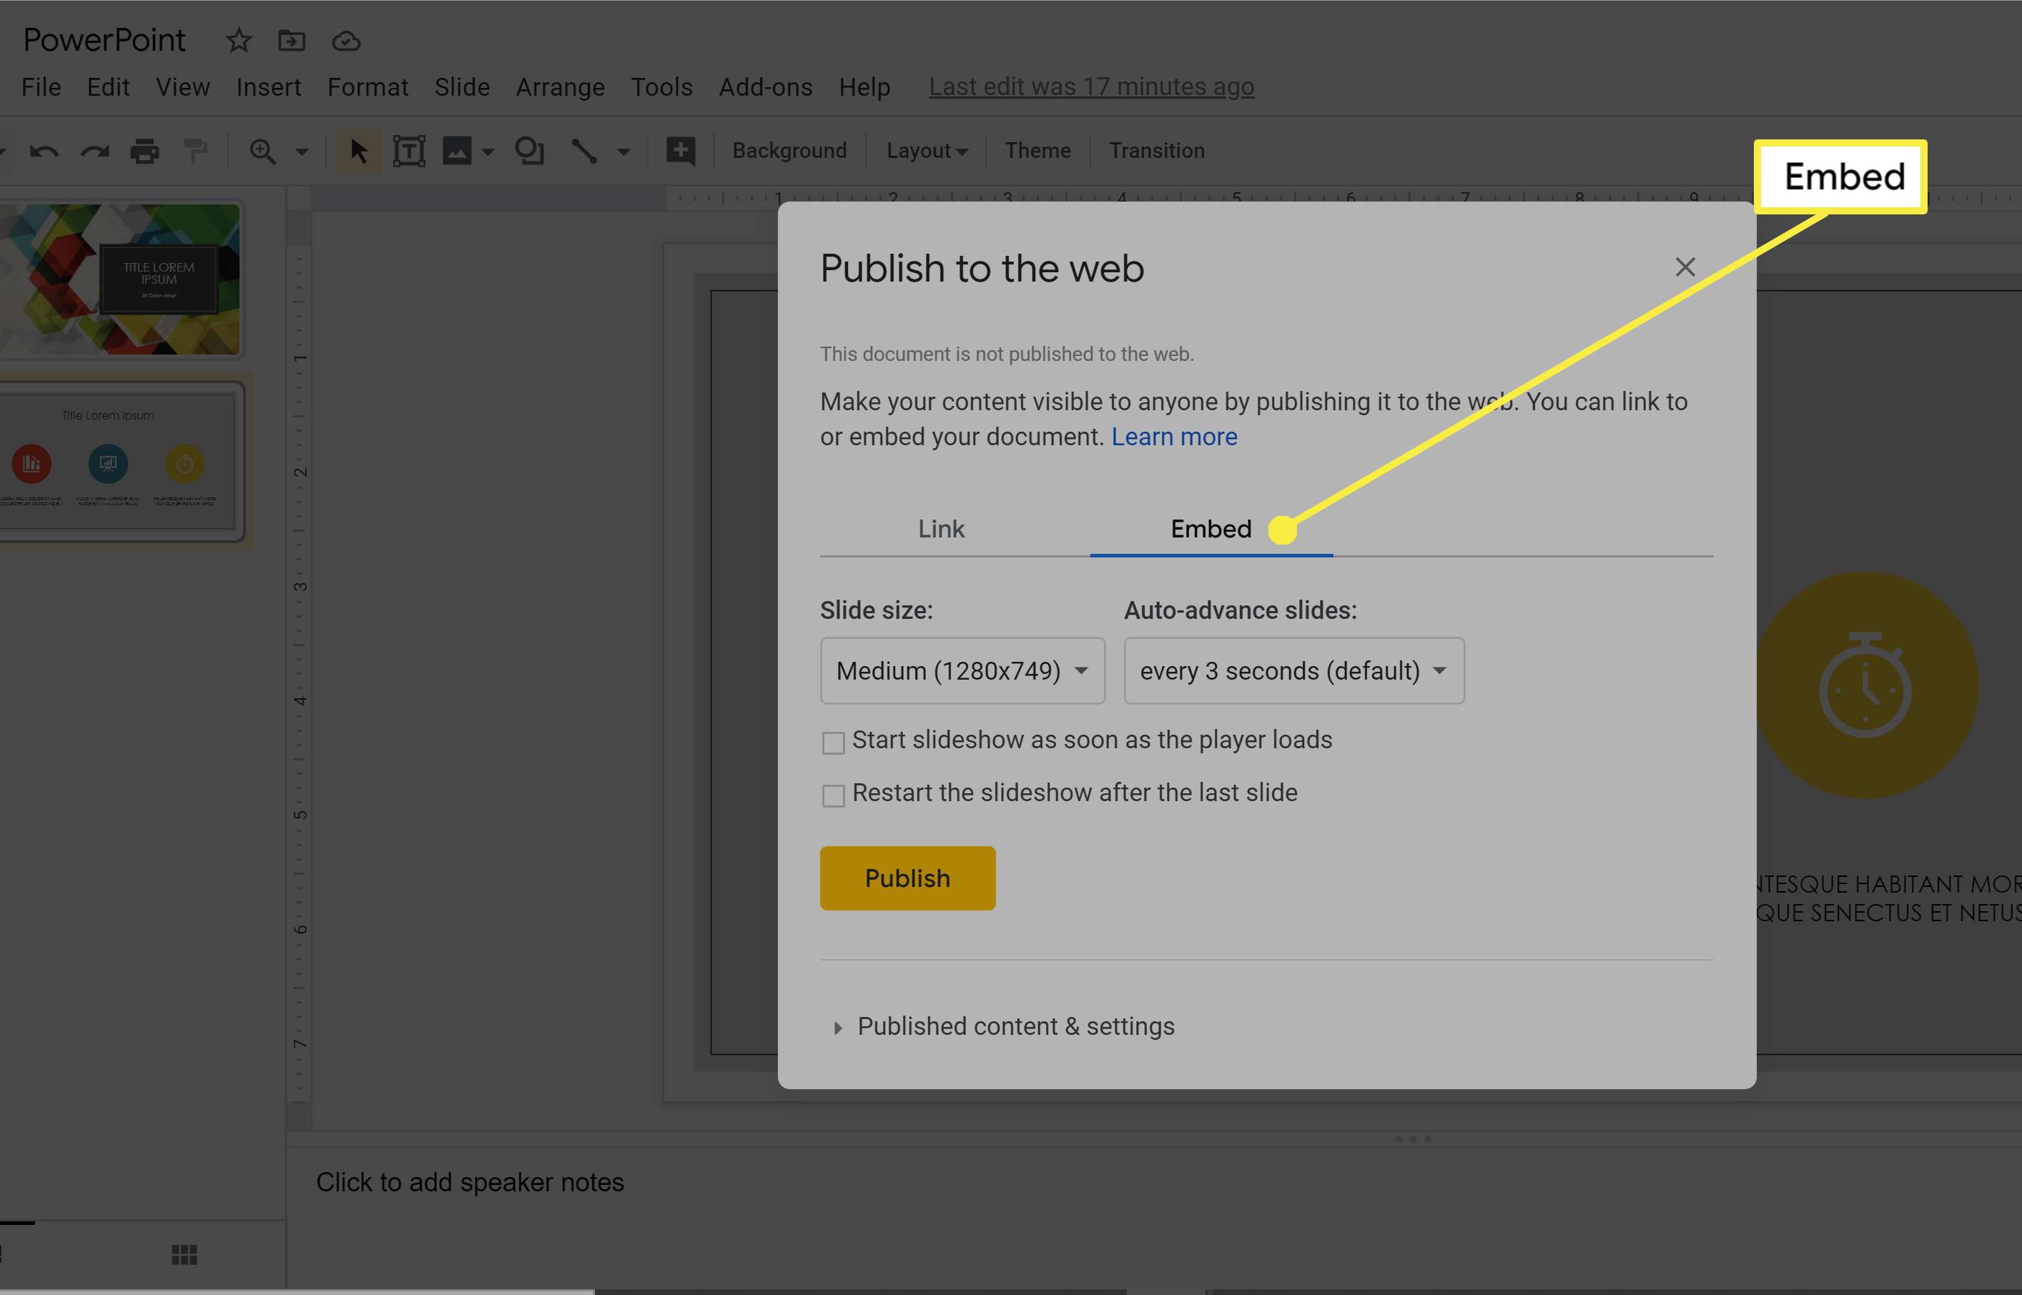Click the Add slide icon
Screen dimensions: 2022x1295
coord(681,150)
